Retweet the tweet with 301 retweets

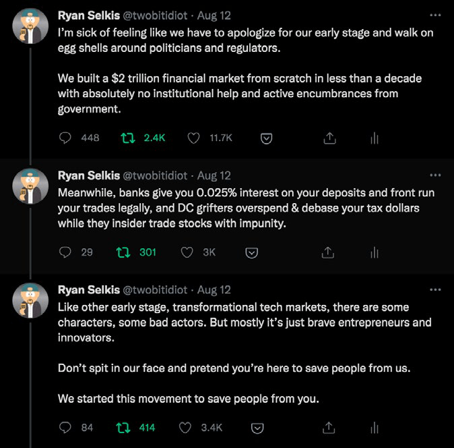[123, 252]
